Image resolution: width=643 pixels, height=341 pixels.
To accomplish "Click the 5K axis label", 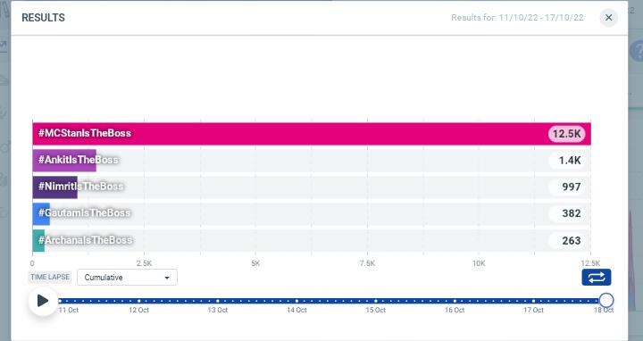I will [x=255, y=263].
